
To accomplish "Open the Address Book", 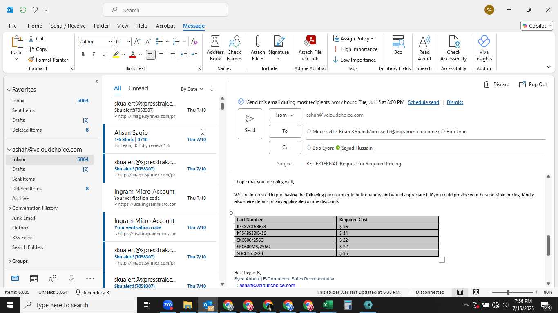I will (x=215, y=48).
